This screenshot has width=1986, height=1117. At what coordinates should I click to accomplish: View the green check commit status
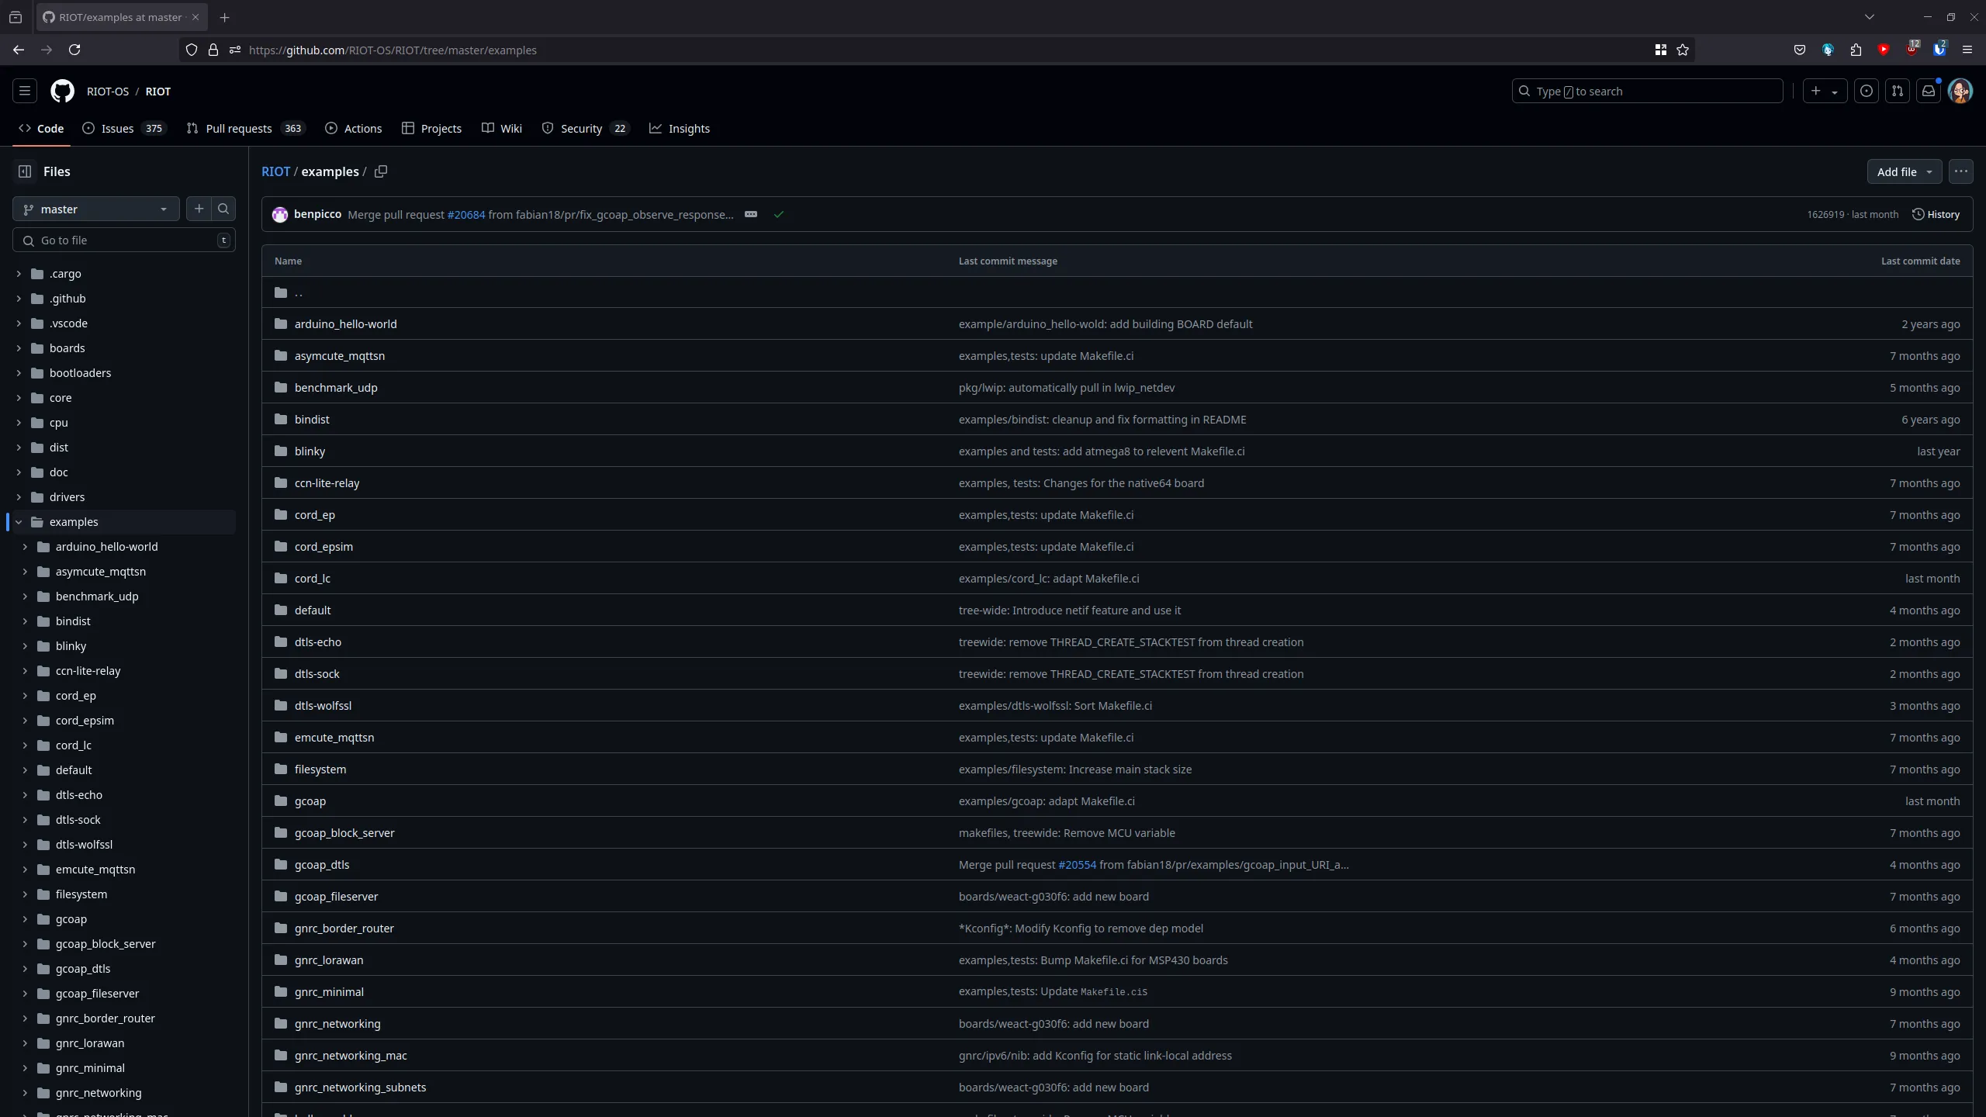pyautogui.click(x=779, y=214)
